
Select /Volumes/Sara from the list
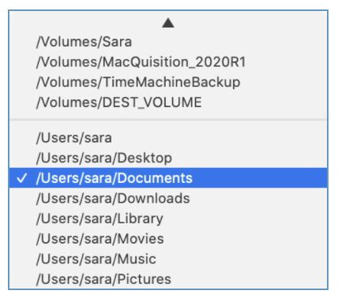(x=168, y=42)
